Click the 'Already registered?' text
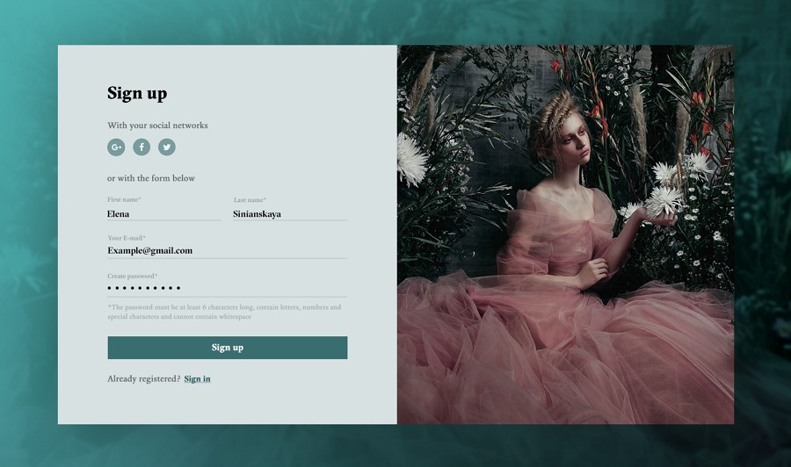Image resolution: width=791 pixels, height=467 pixels. pos(144,379)
